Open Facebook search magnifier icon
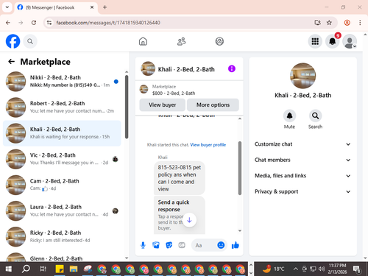The width and height of the screenshot is (368, 276). click(x=30, y=41)
